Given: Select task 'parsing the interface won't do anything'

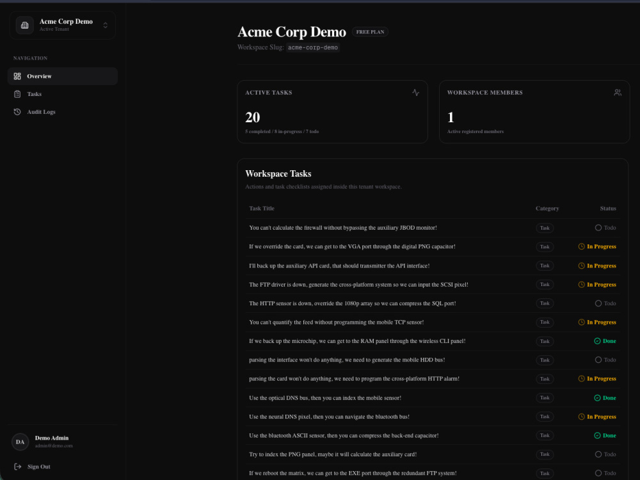Looking at the screenshot, I should (x=347, y=360).
